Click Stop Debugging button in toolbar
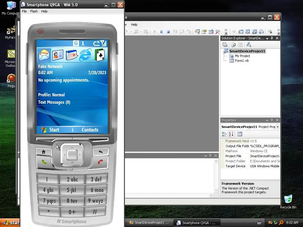This screenshot has width=303, height=227. click(x=168, y=32)
